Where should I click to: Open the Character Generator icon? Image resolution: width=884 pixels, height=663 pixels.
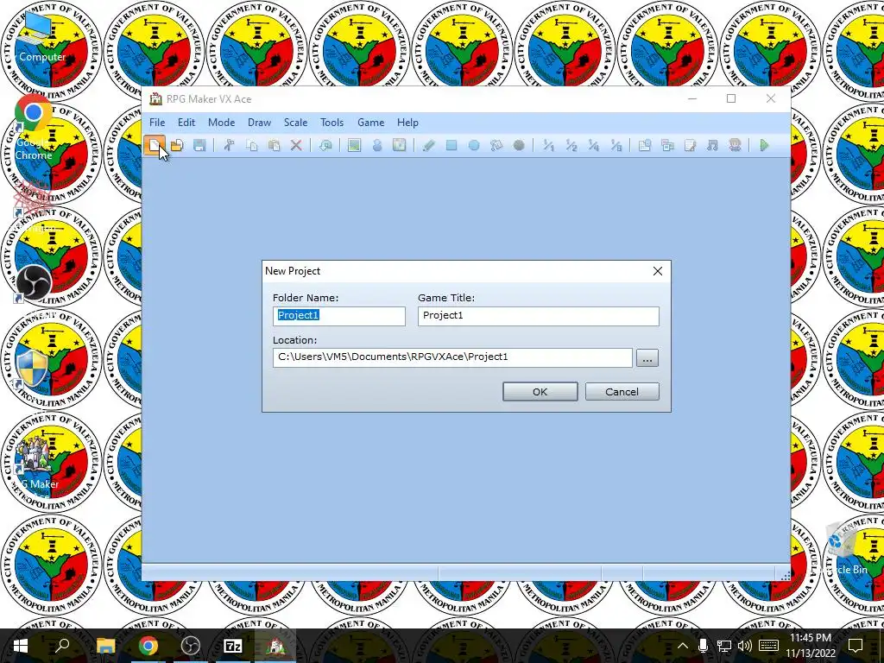[735, 145]
